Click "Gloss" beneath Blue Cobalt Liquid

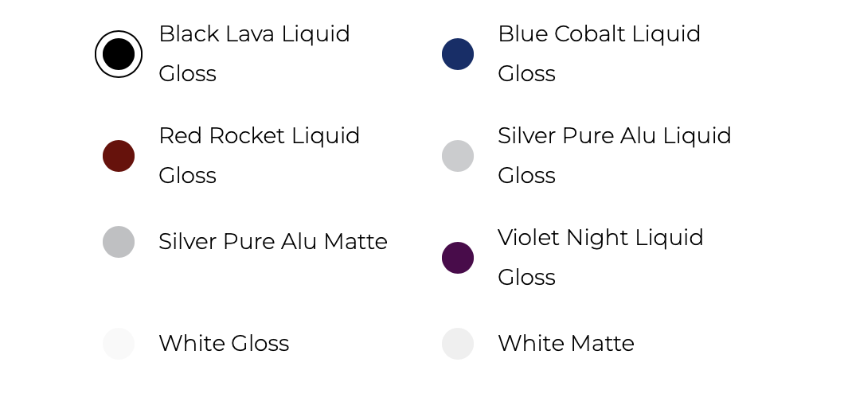(526, 74)
